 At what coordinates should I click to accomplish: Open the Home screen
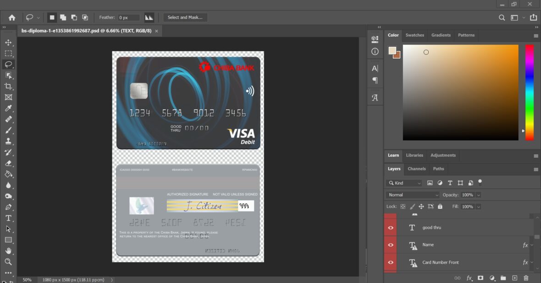[x=12, y=17]
